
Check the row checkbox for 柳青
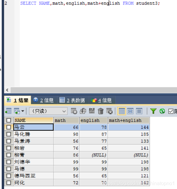pyautogui.click(x=9, y=155)
